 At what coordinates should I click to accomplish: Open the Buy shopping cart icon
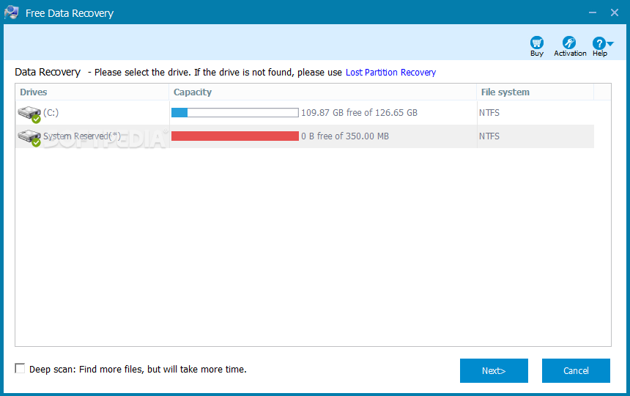tap(537, 43)
